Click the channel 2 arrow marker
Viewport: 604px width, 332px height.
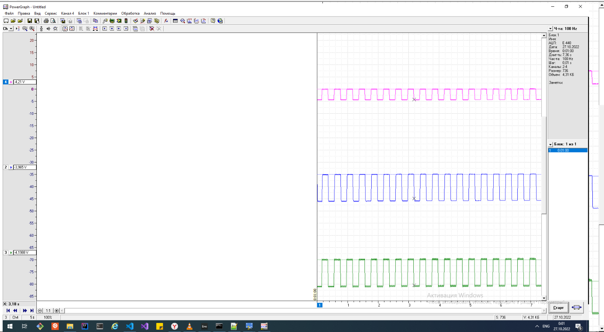pyautogui.click(x=11, y=167)
